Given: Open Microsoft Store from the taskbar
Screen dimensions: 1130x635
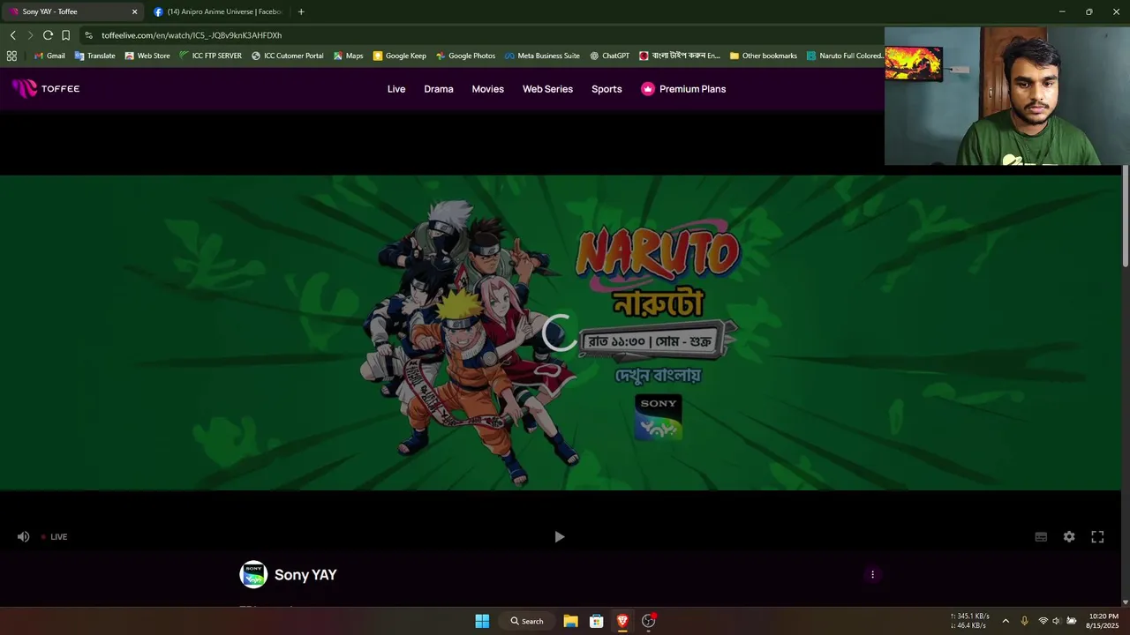Looking at the screenshot, I should tap(596, 621).
